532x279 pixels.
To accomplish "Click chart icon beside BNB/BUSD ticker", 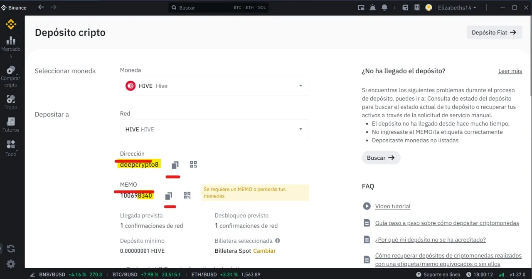I will pyautogui.click(x=33, y=274).
